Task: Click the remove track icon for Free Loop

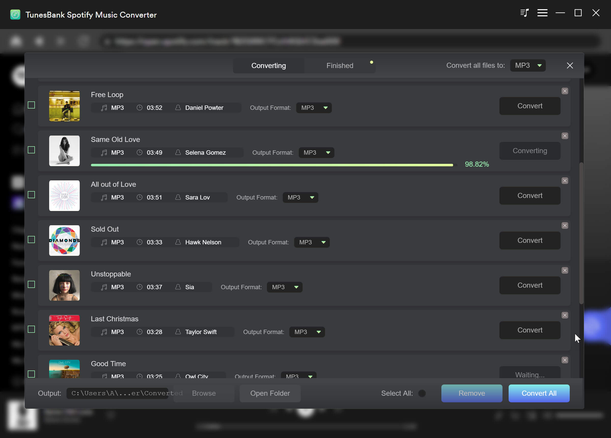Action: click(x=565, y=91)
